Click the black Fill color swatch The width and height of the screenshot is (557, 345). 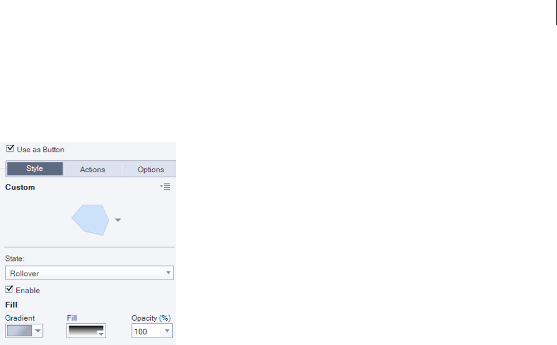click(x=85, y=331)
